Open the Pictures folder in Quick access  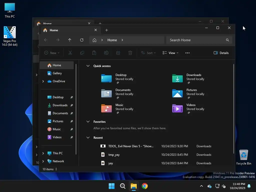click(188, 93)
